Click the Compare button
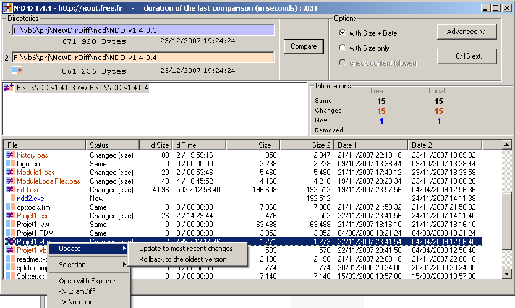Image resolution: width=515 pixels, height=308 pixels. [304, 46]
